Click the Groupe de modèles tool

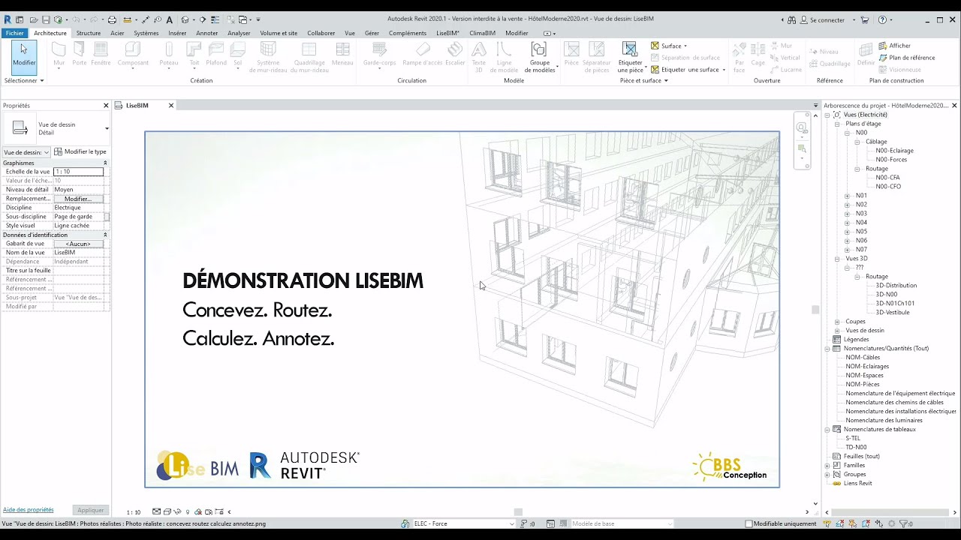click(x=539, y=58)
